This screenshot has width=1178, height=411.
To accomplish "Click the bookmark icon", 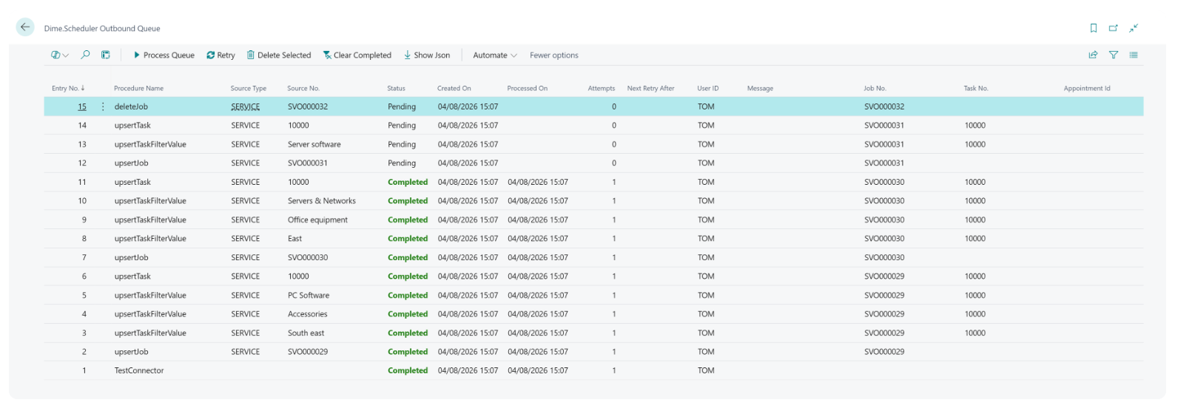I will tap(1094, 28).
